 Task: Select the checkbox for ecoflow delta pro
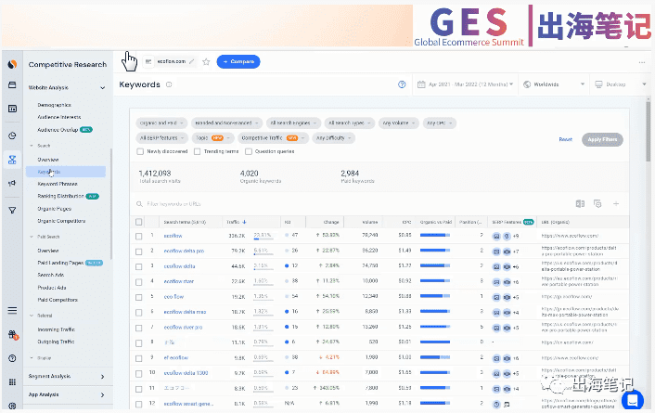point(138,252)
